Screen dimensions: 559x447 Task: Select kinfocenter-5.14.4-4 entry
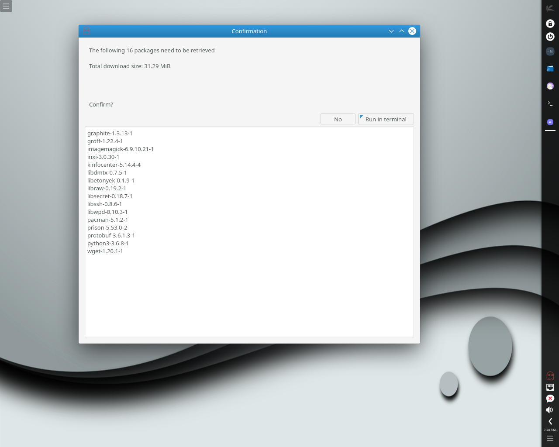click(114, 165)
